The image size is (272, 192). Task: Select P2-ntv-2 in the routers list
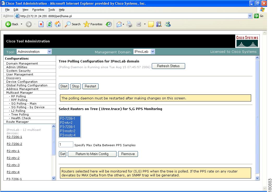(70, 123)
